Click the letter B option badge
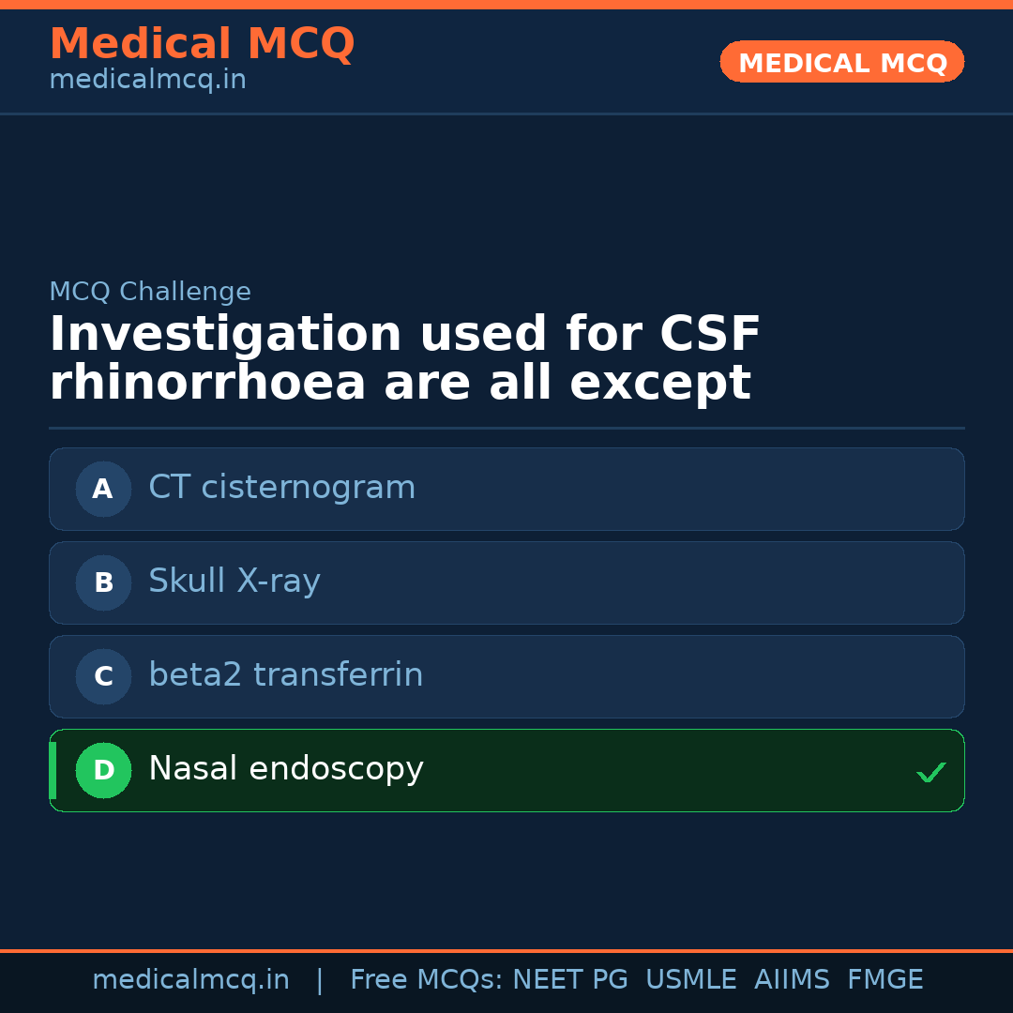 (x=103, y=582)
